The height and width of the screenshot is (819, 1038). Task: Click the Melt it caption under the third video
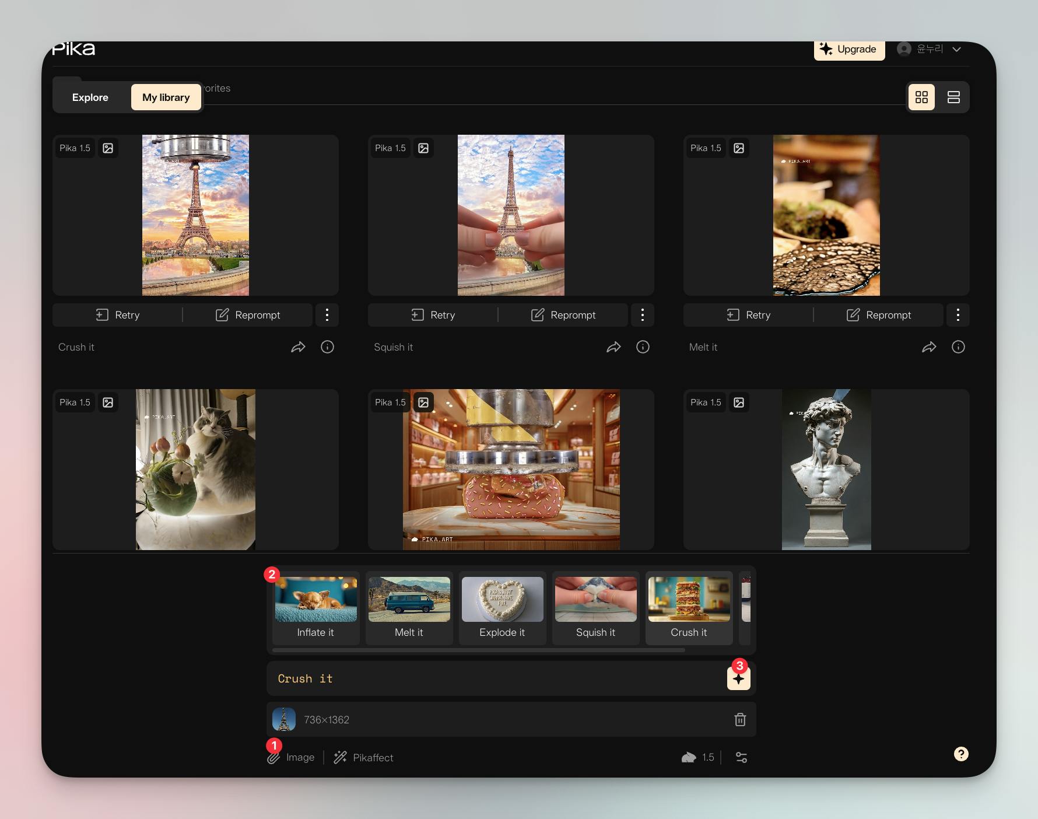[703, 347]
